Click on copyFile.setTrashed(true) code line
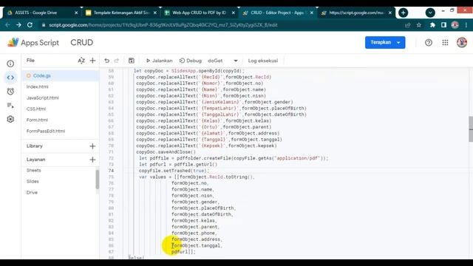 pyautogui.click(x=174, y=171)
